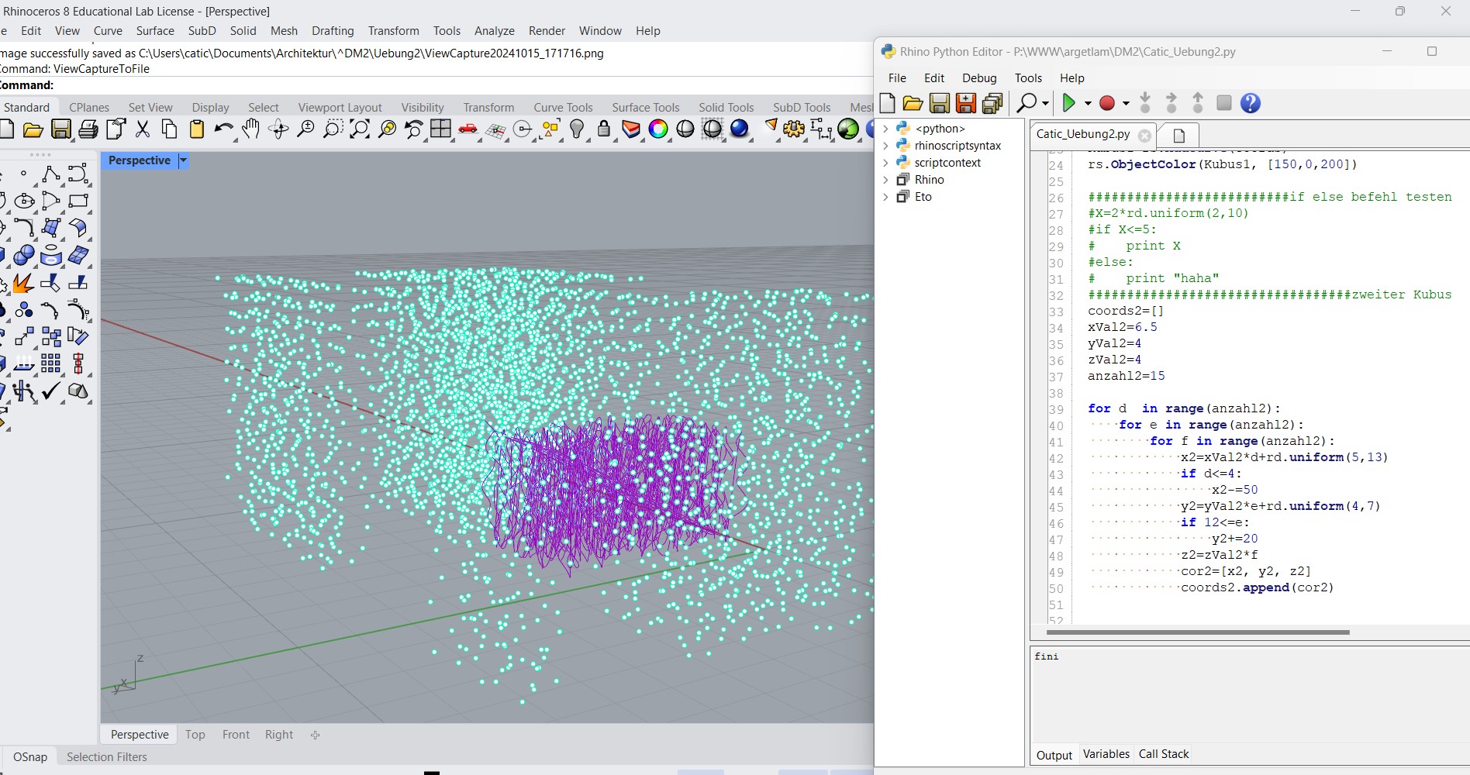
Task: Open the Perspective viewport dropdown menu
Action: pos(183,160)
